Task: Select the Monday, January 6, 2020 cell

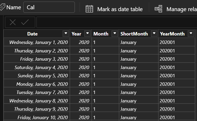Action: point(37,84)
